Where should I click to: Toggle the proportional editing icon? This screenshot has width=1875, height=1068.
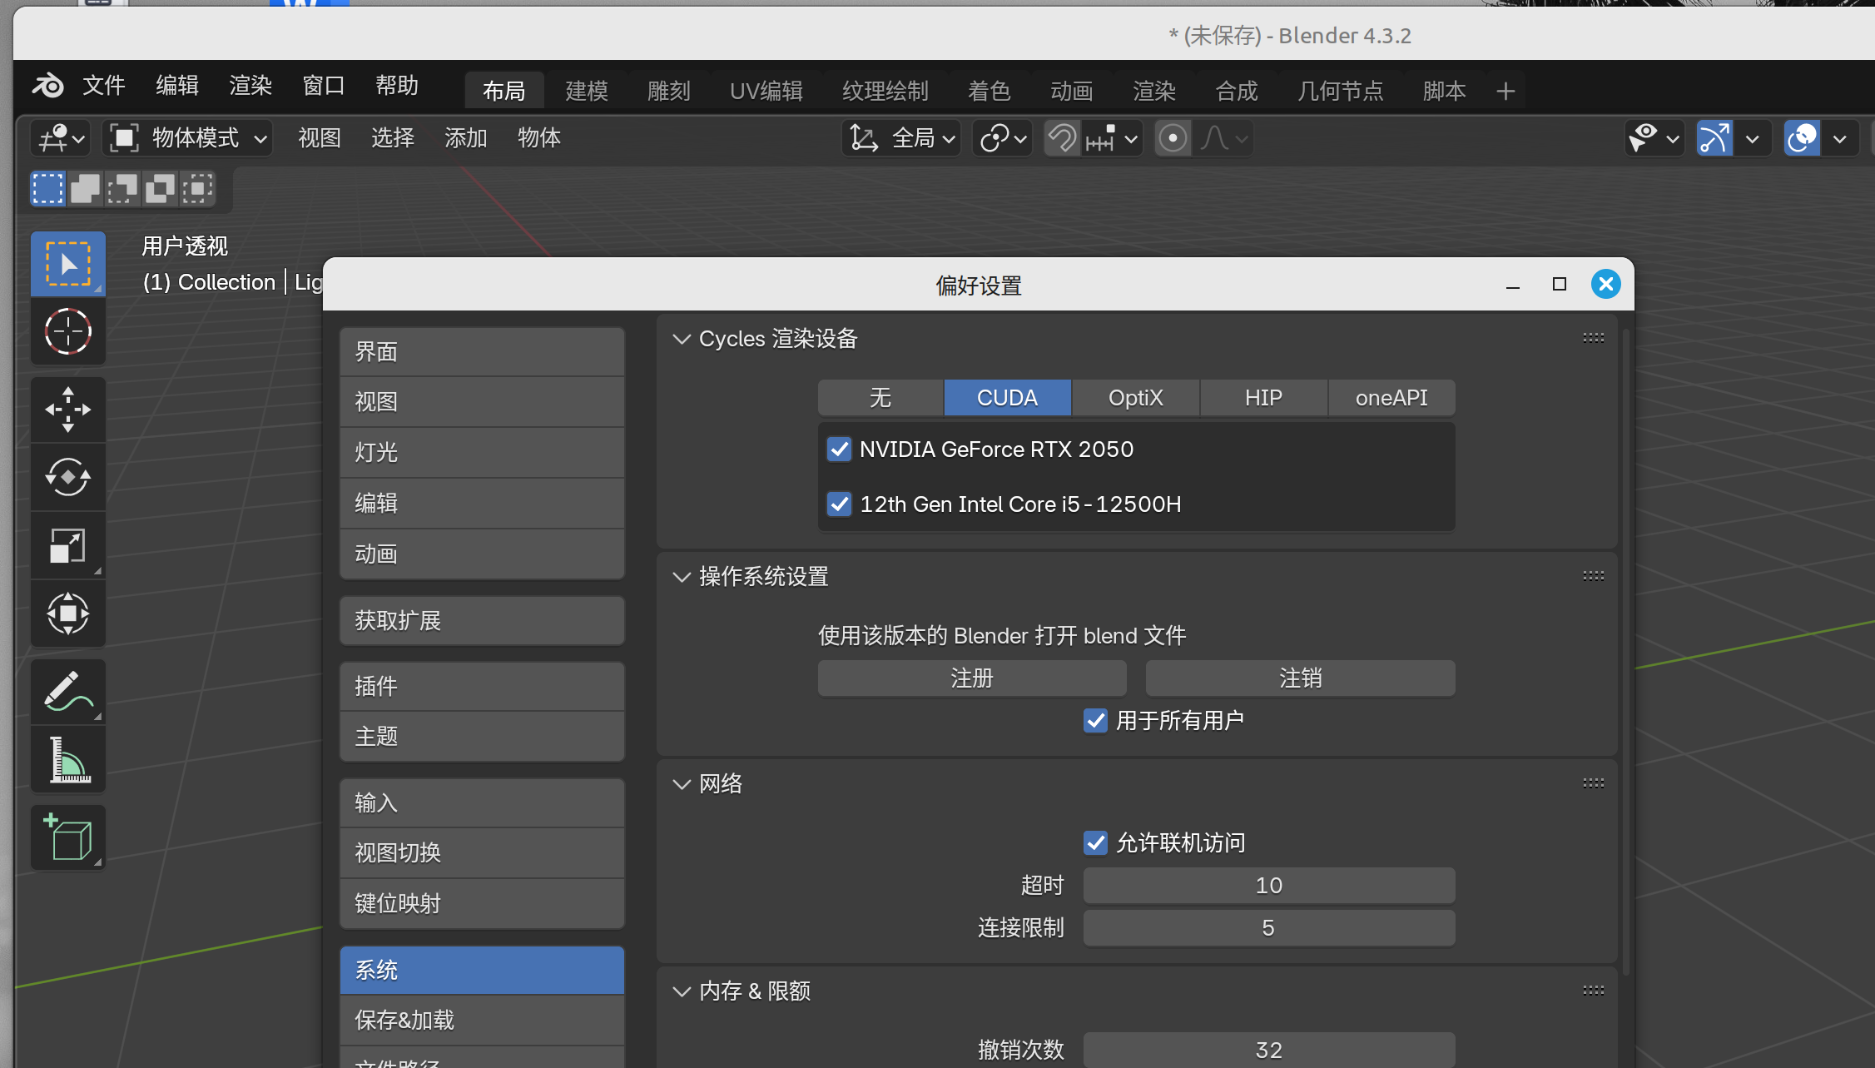click(1173, 138)
